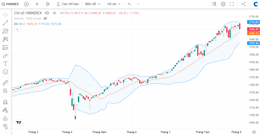
Task: Select the forecast projection tool
Action: 5,47
